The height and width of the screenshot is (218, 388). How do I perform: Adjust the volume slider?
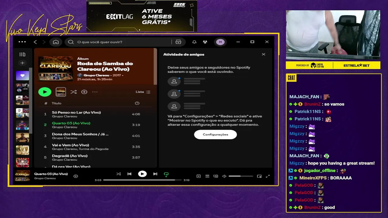pyautogui.click(x=241, y=176)
